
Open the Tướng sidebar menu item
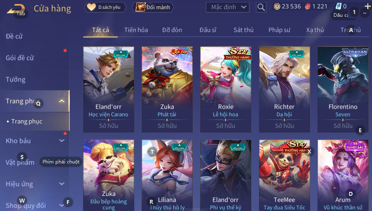click(16, 80)
